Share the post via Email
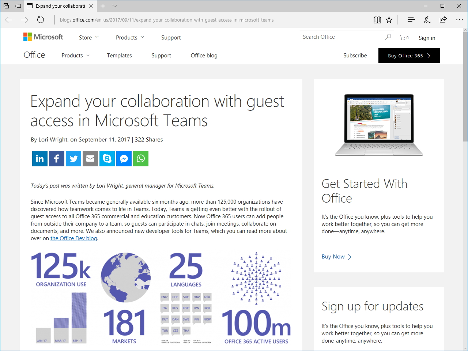 (90, 158)
